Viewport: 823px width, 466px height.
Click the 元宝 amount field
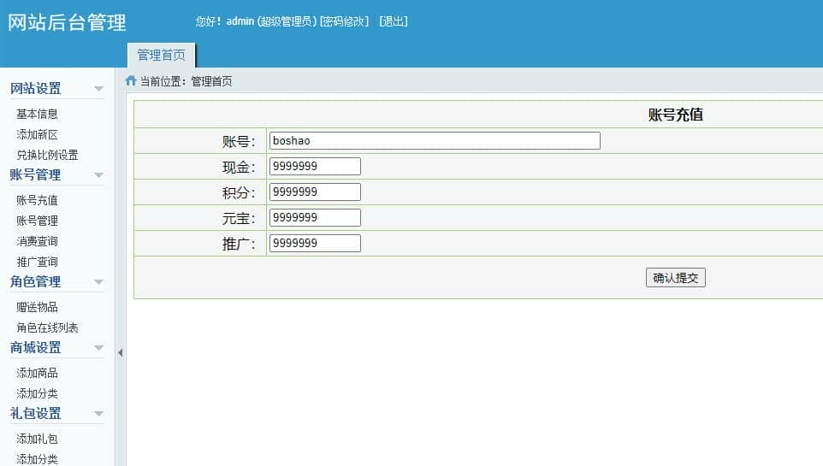tap(314, 218)
